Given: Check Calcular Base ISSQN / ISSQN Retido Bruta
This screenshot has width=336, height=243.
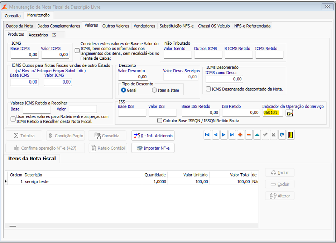Looking at the screenshot, I should click(x=160, y=121).
